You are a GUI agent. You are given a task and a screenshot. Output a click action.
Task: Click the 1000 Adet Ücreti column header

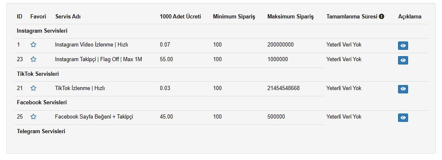tap(180, 17)
